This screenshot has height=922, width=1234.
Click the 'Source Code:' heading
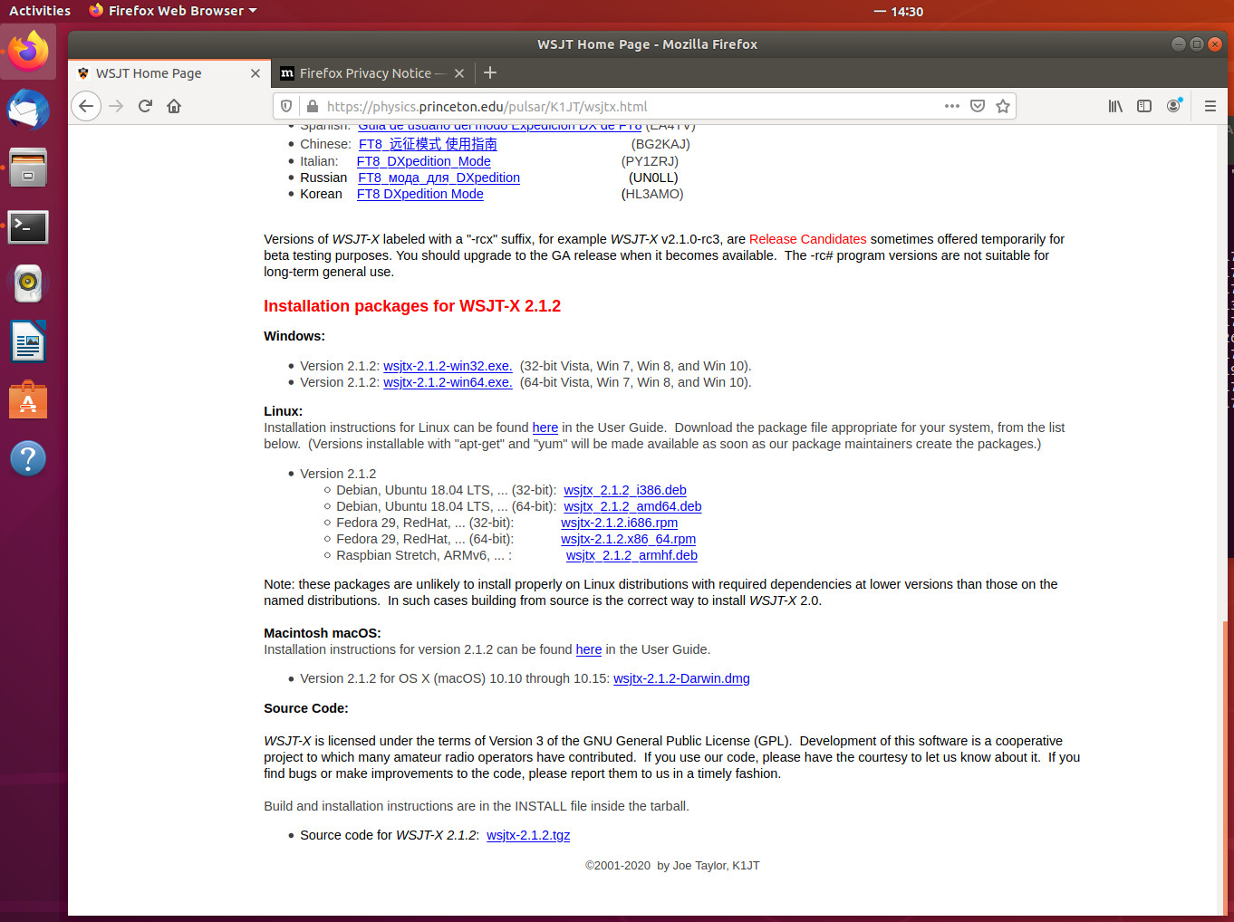(x=306, y=708)
